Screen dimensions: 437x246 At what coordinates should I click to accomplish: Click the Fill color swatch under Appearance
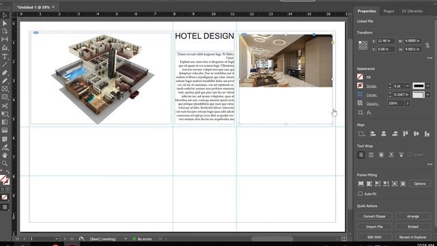coord(360,77)
